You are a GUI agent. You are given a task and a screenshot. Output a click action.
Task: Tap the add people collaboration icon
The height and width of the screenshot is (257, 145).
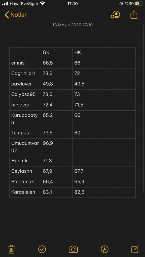point(115,15)
